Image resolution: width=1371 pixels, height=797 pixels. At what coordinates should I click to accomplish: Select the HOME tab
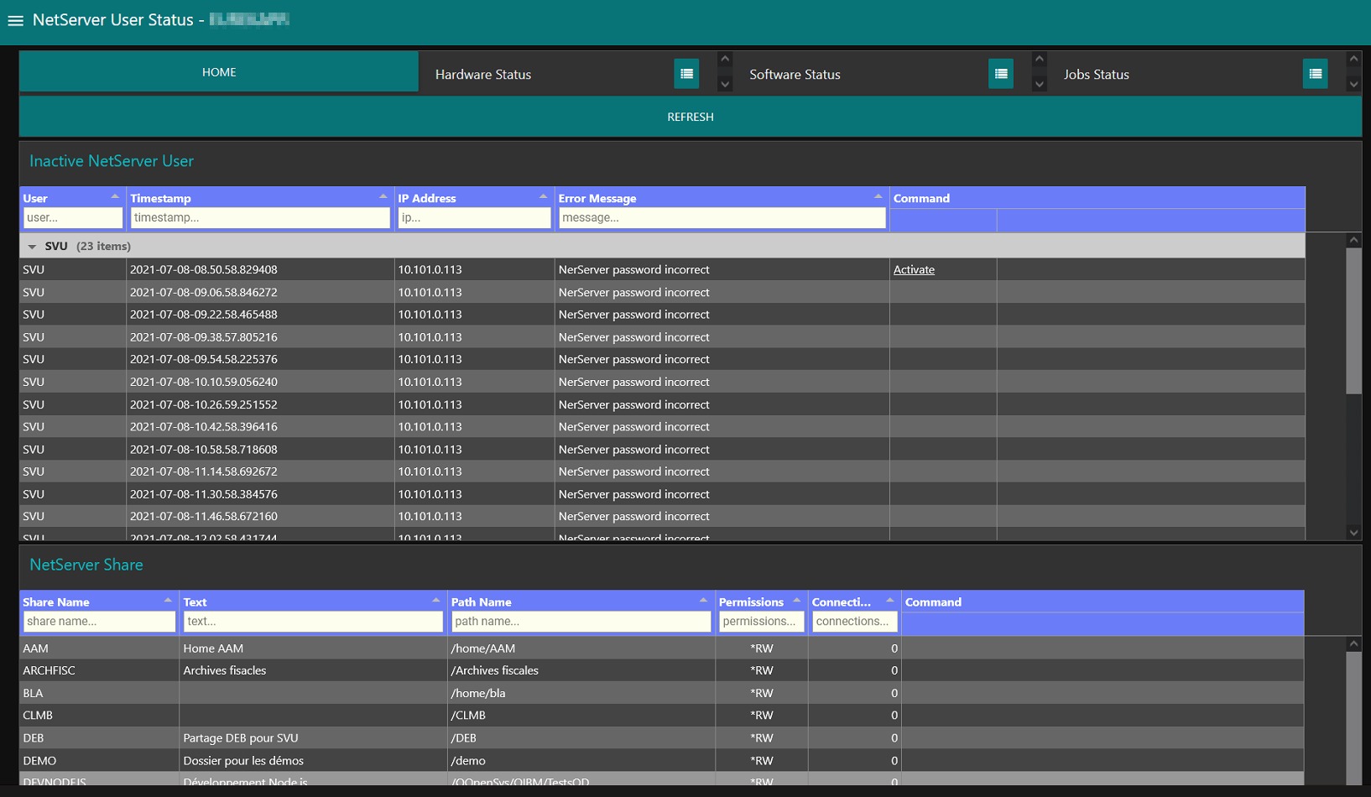click(x=219, y=72)
